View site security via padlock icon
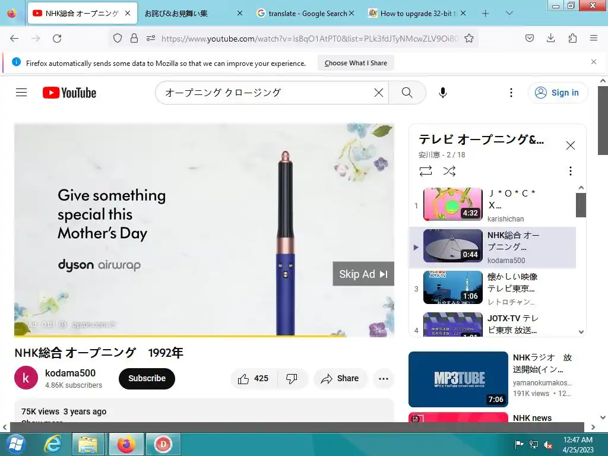 (x=134, y=38)
